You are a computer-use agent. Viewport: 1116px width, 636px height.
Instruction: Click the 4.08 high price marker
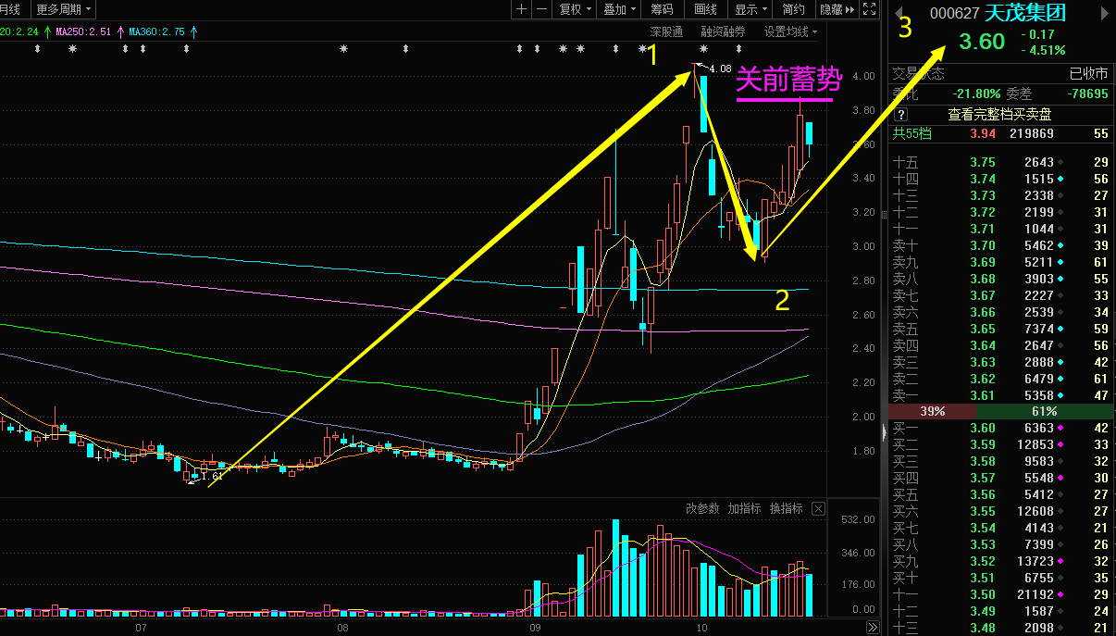click(719, 69)
